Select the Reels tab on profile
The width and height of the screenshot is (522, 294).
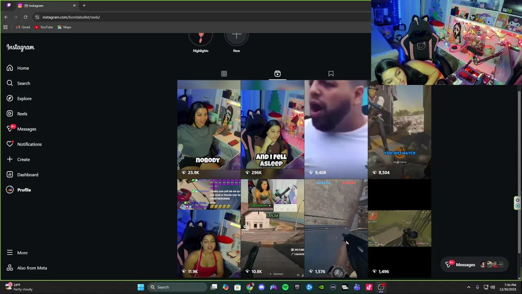click(277, 73)
